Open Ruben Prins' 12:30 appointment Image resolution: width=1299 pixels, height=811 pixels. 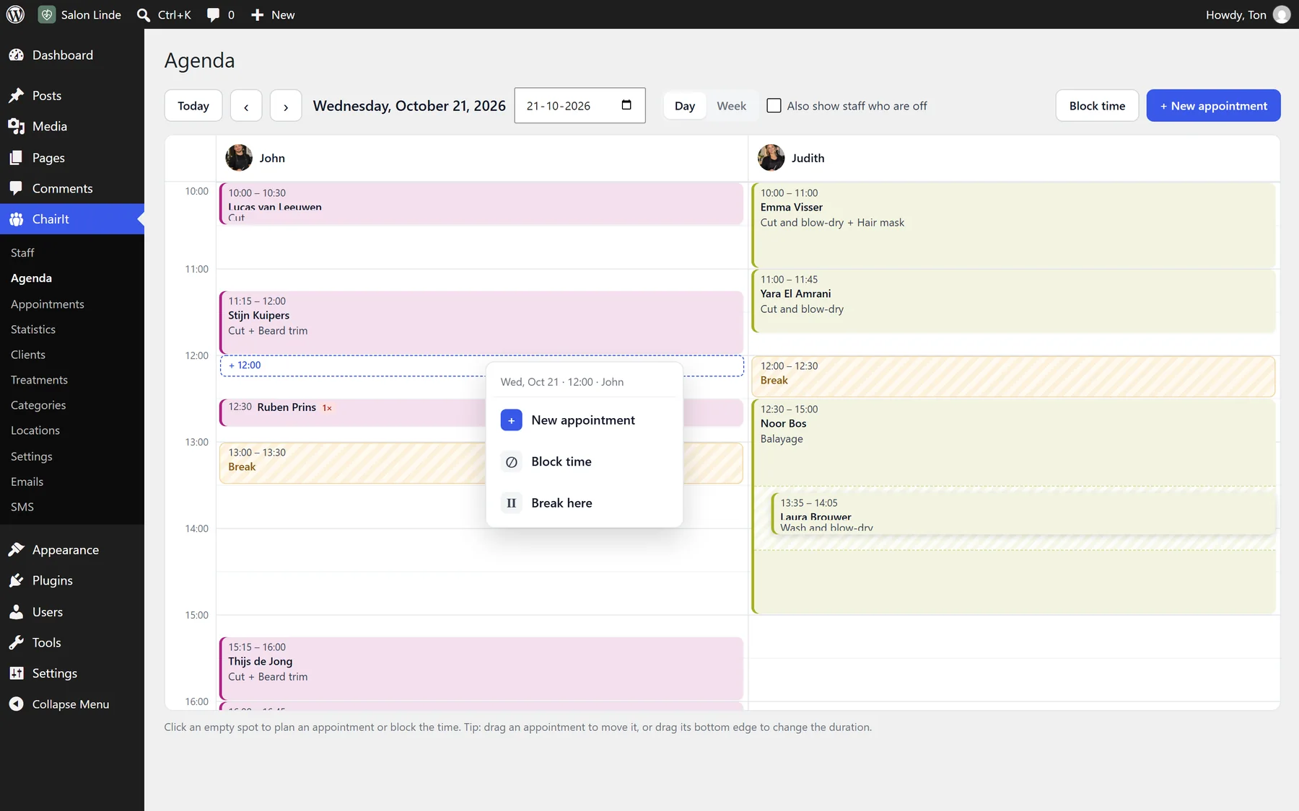click(354, 412)
